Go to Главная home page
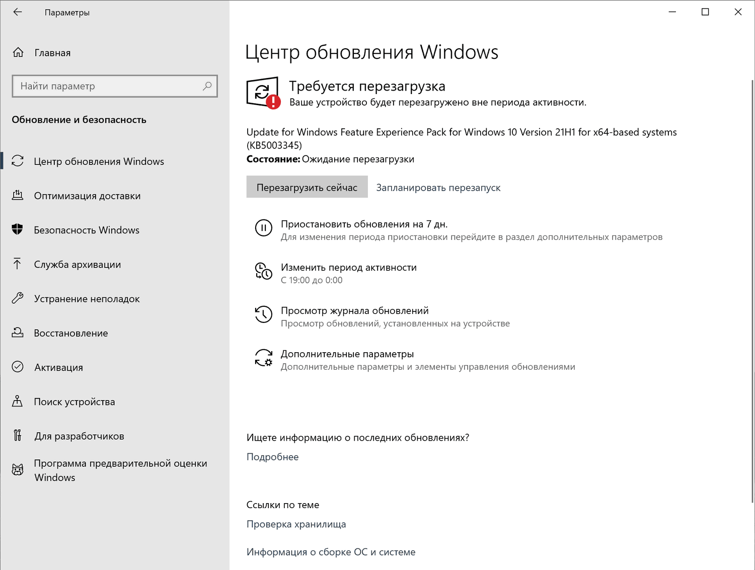The width and height of the screenshot is (755, 570). pos(52,52)
